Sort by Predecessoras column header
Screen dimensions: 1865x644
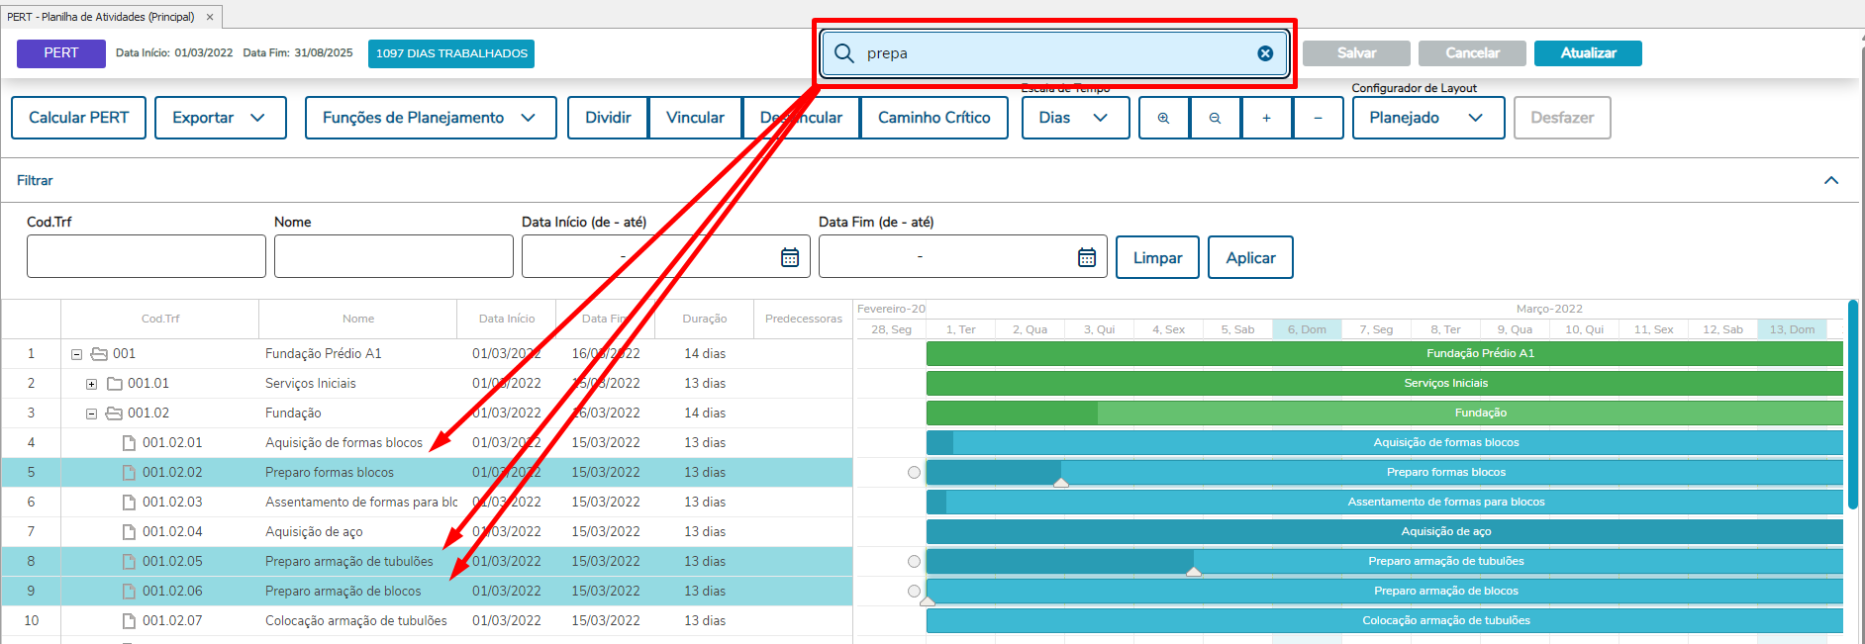804,319
